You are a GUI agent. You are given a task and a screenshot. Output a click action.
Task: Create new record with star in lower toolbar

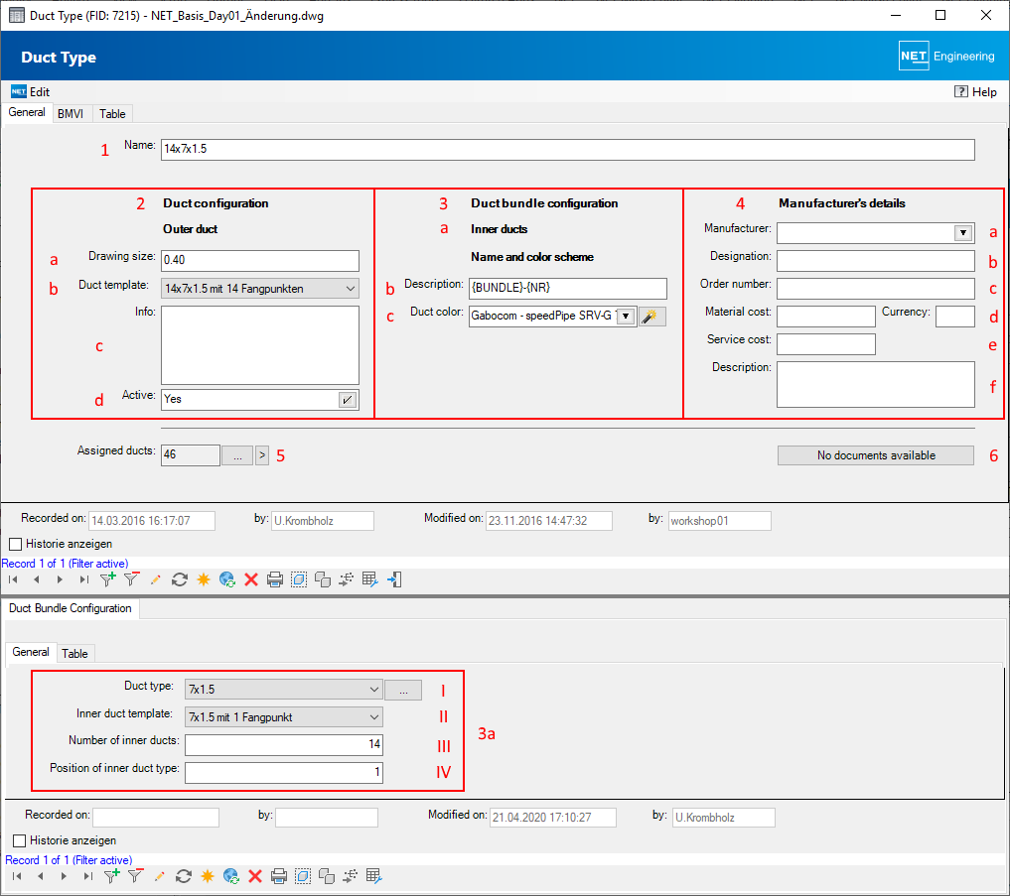click(x=208, y=876)
